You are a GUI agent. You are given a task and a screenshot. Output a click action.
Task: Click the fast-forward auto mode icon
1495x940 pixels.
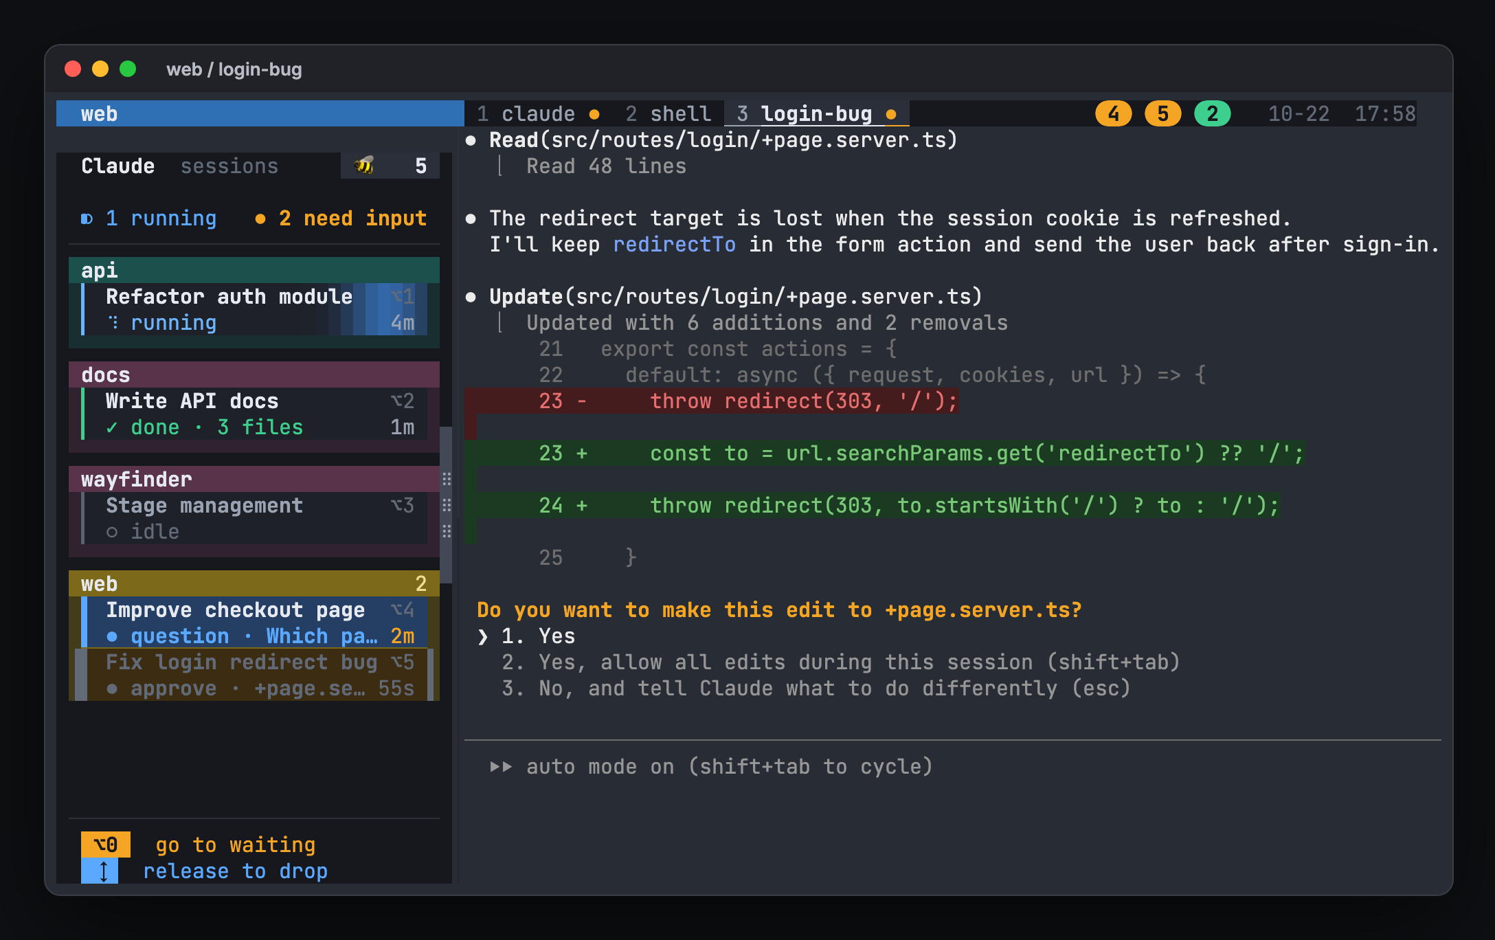point(501,767)
